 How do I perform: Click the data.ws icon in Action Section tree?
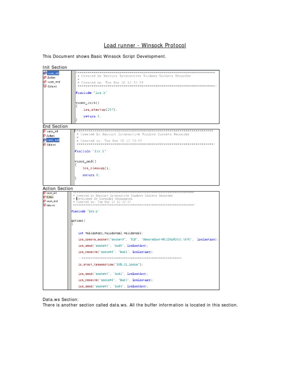point(45,205)
